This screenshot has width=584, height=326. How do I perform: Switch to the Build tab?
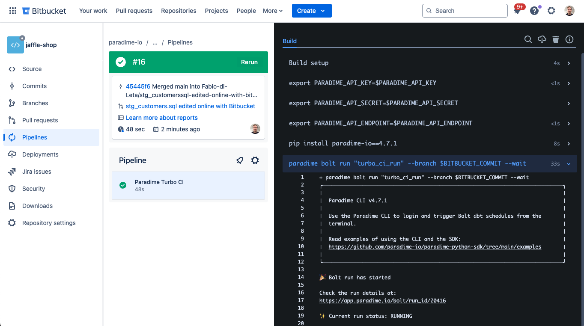point(289,41)
